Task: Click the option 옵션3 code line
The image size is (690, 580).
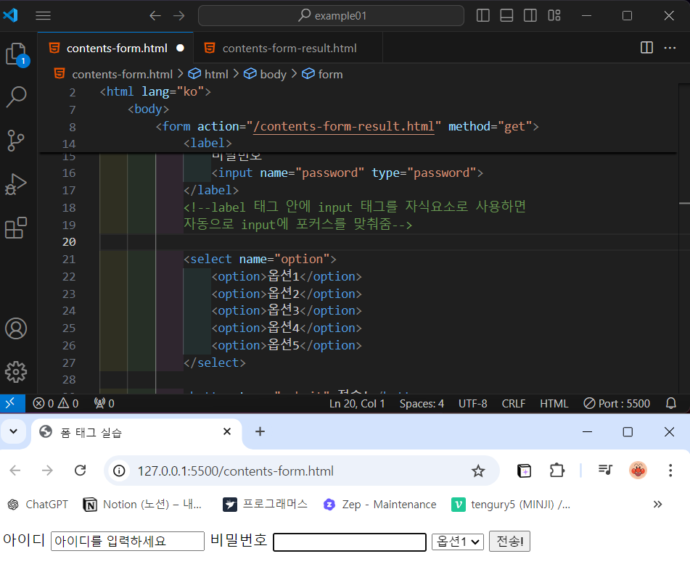Action: 287,311
